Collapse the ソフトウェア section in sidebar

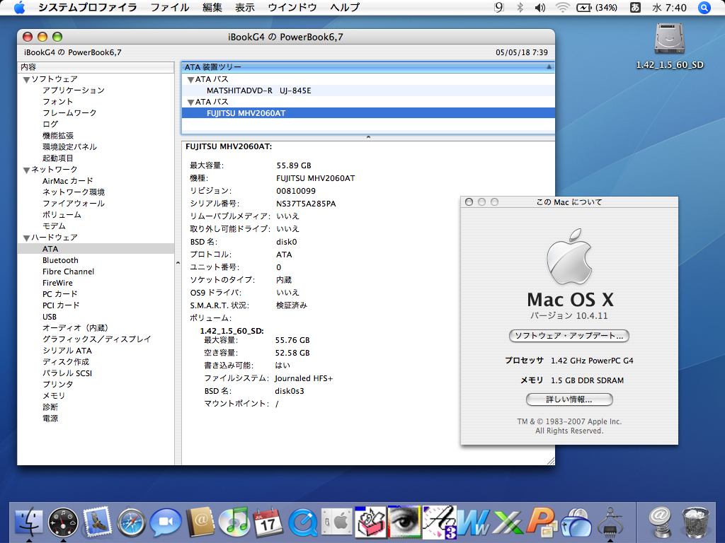point(26,80)
